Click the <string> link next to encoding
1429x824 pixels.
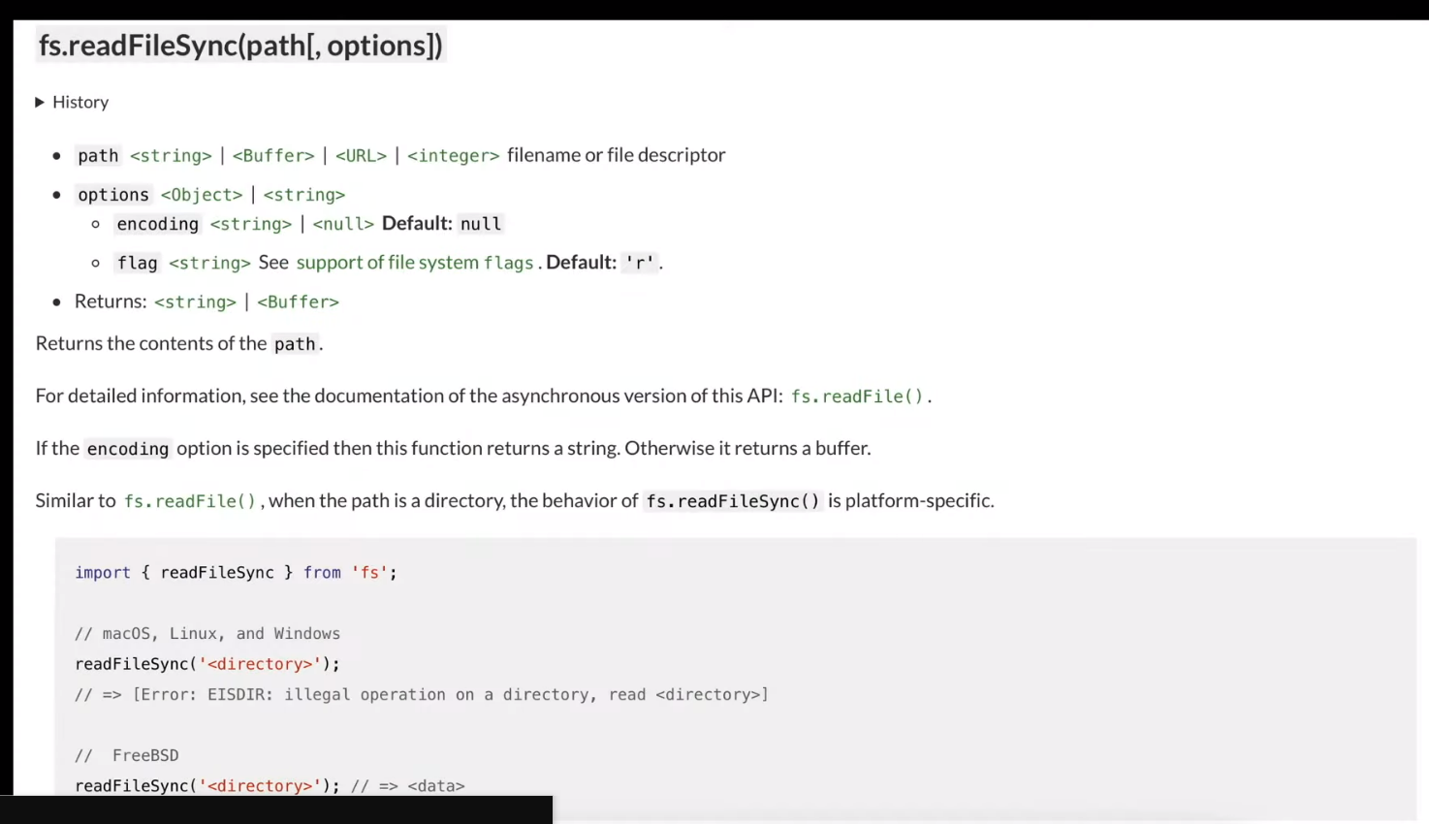point(251,224)
